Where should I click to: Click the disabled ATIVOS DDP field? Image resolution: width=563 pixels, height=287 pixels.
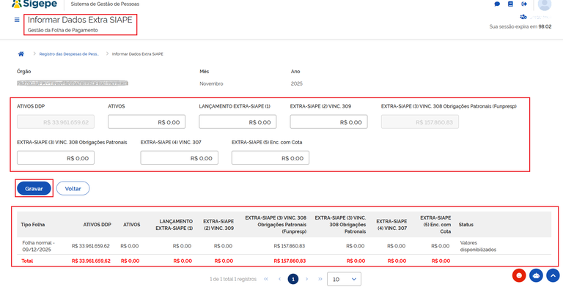(56, 122)
